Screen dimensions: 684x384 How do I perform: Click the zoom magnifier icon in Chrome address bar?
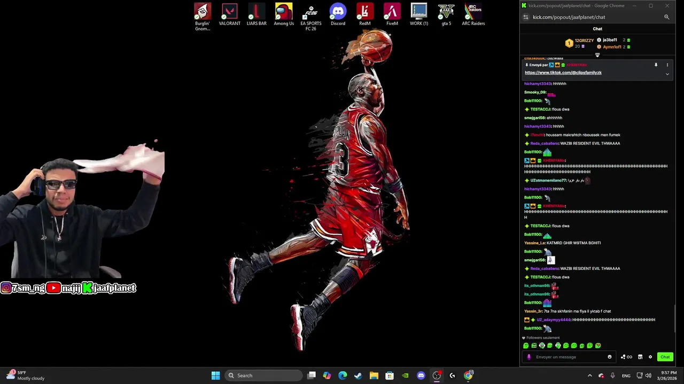pos(666,17)
